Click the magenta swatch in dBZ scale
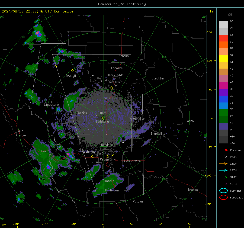The image size is (244, 228). click(x=223, y=86)
